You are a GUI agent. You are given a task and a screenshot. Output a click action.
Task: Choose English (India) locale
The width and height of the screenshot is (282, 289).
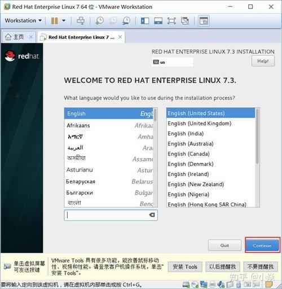pyautogui.click(x=211, y=134)
